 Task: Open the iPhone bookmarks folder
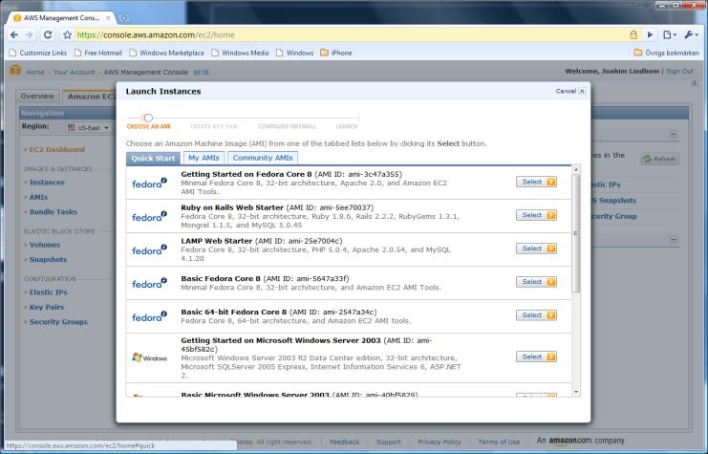point(336,53)
